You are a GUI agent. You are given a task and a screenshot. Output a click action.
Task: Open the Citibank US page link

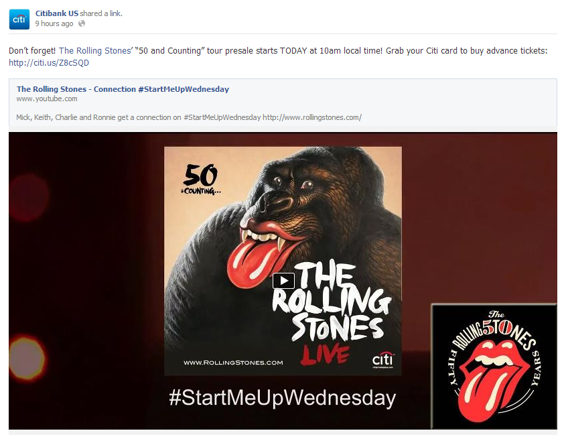pos(56,13)
